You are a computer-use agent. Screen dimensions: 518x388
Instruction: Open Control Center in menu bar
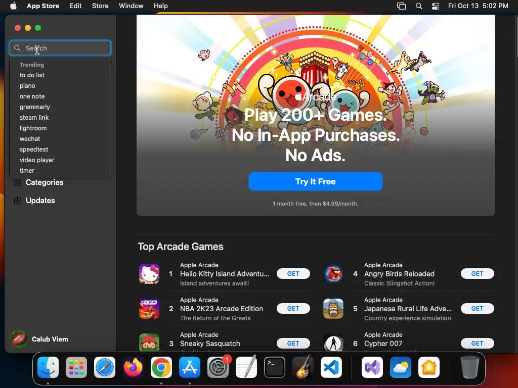436,6
